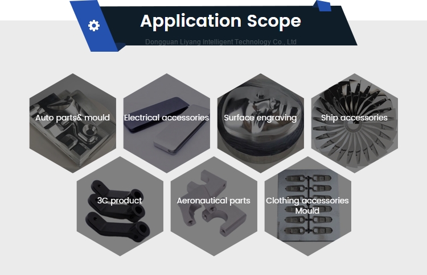Click the white gear icon in banner
Screen dimensions: 427x275
click(94, 26)
